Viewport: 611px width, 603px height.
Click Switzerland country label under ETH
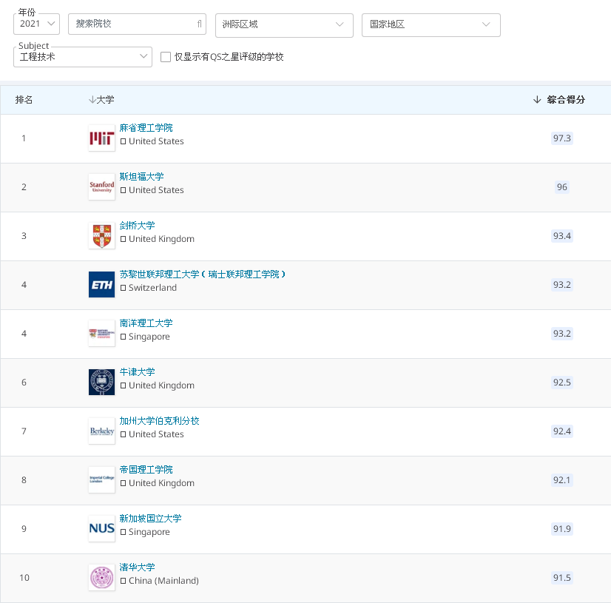point(152,288)
